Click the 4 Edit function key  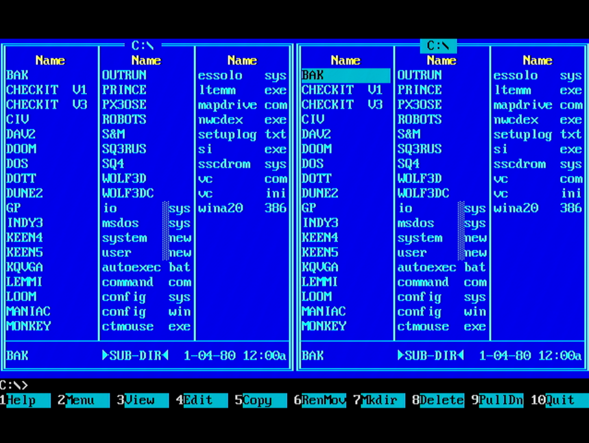pyautogui.click(x=202, y=400)
